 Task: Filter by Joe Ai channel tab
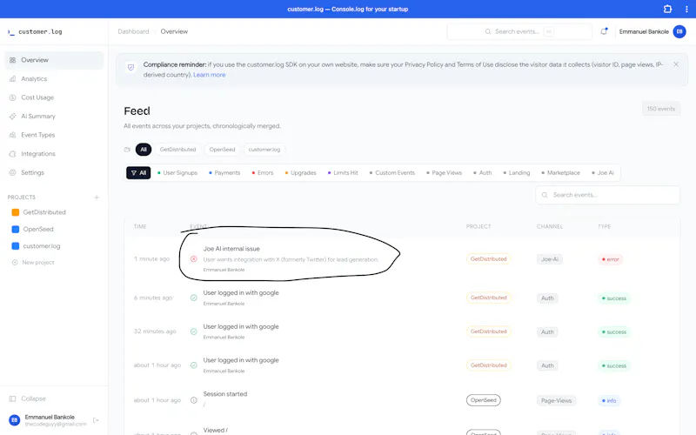click(602, 172)
